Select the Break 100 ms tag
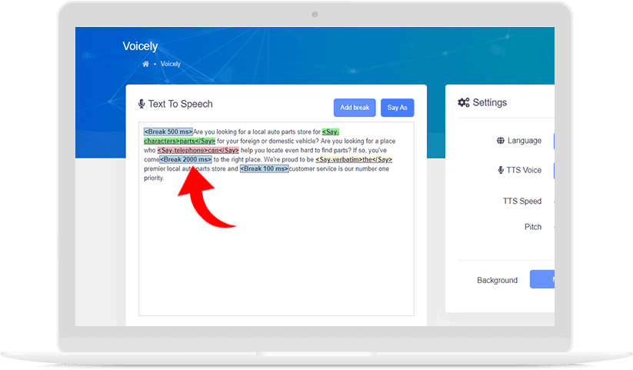 pyautogui.click(x=265, y=168)
